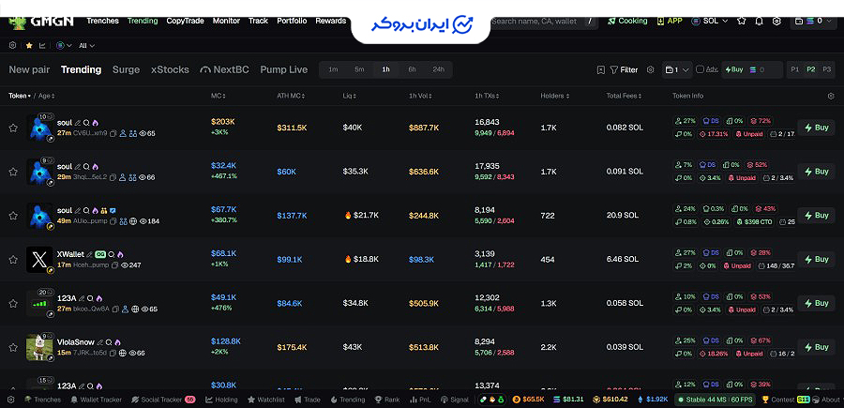The image size is (844, 408).
Task: Buy the ViolaSnow token
Action: [816, 347]
